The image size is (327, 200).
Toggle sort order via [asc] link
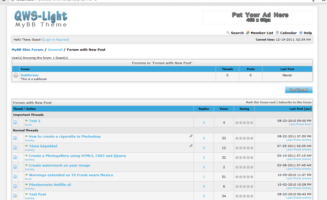308,109
